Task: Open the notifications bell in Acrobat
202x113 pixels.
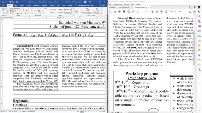Action: 194,7
